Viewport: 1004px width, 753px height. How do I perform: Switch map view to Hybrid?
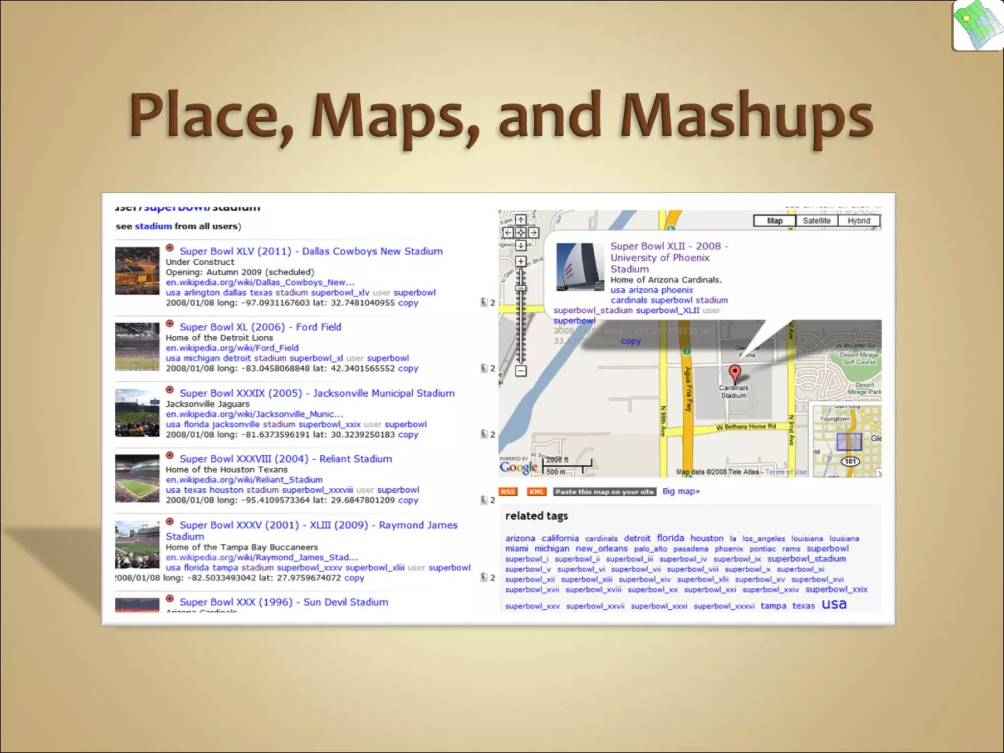(x=858, y=221)
